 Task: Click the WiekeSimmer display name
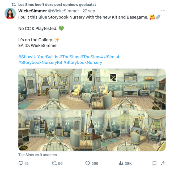32,11
